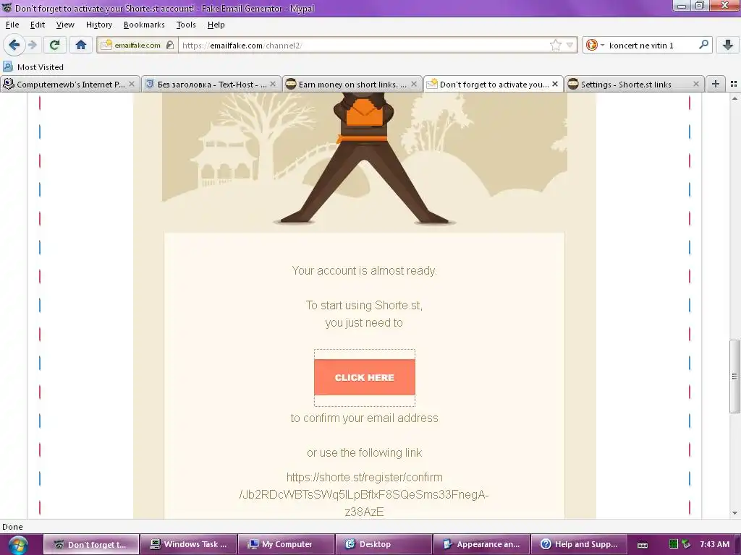Switch to the Text-Host tab

pos(211,84)
